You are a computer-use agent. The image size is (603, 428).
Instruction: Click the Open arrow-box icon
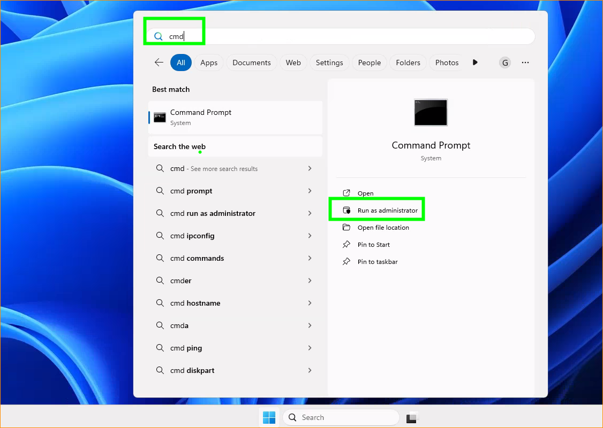tap(346, 193)
